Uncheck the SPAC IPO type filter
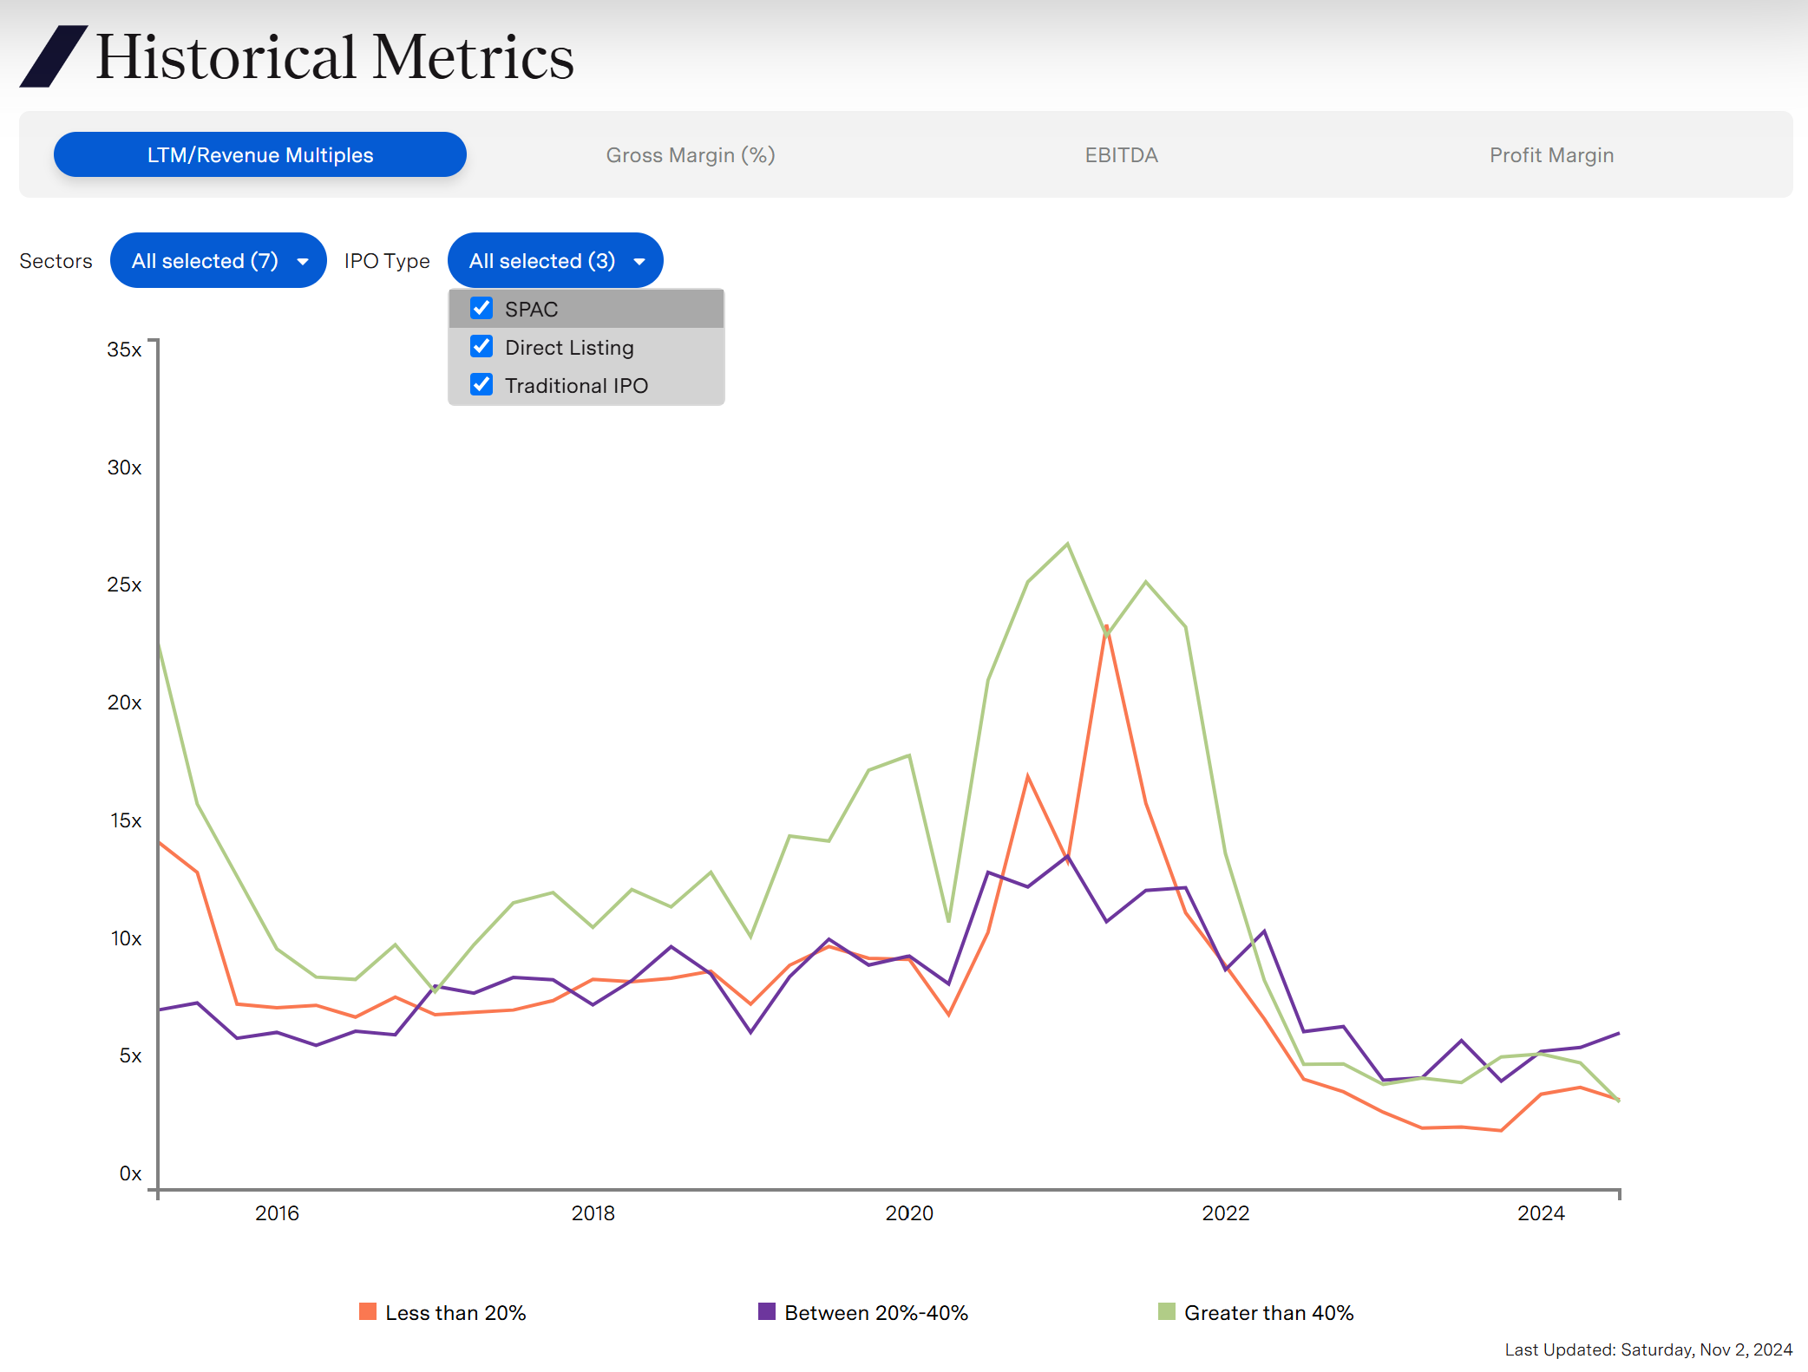 point(484,309)
